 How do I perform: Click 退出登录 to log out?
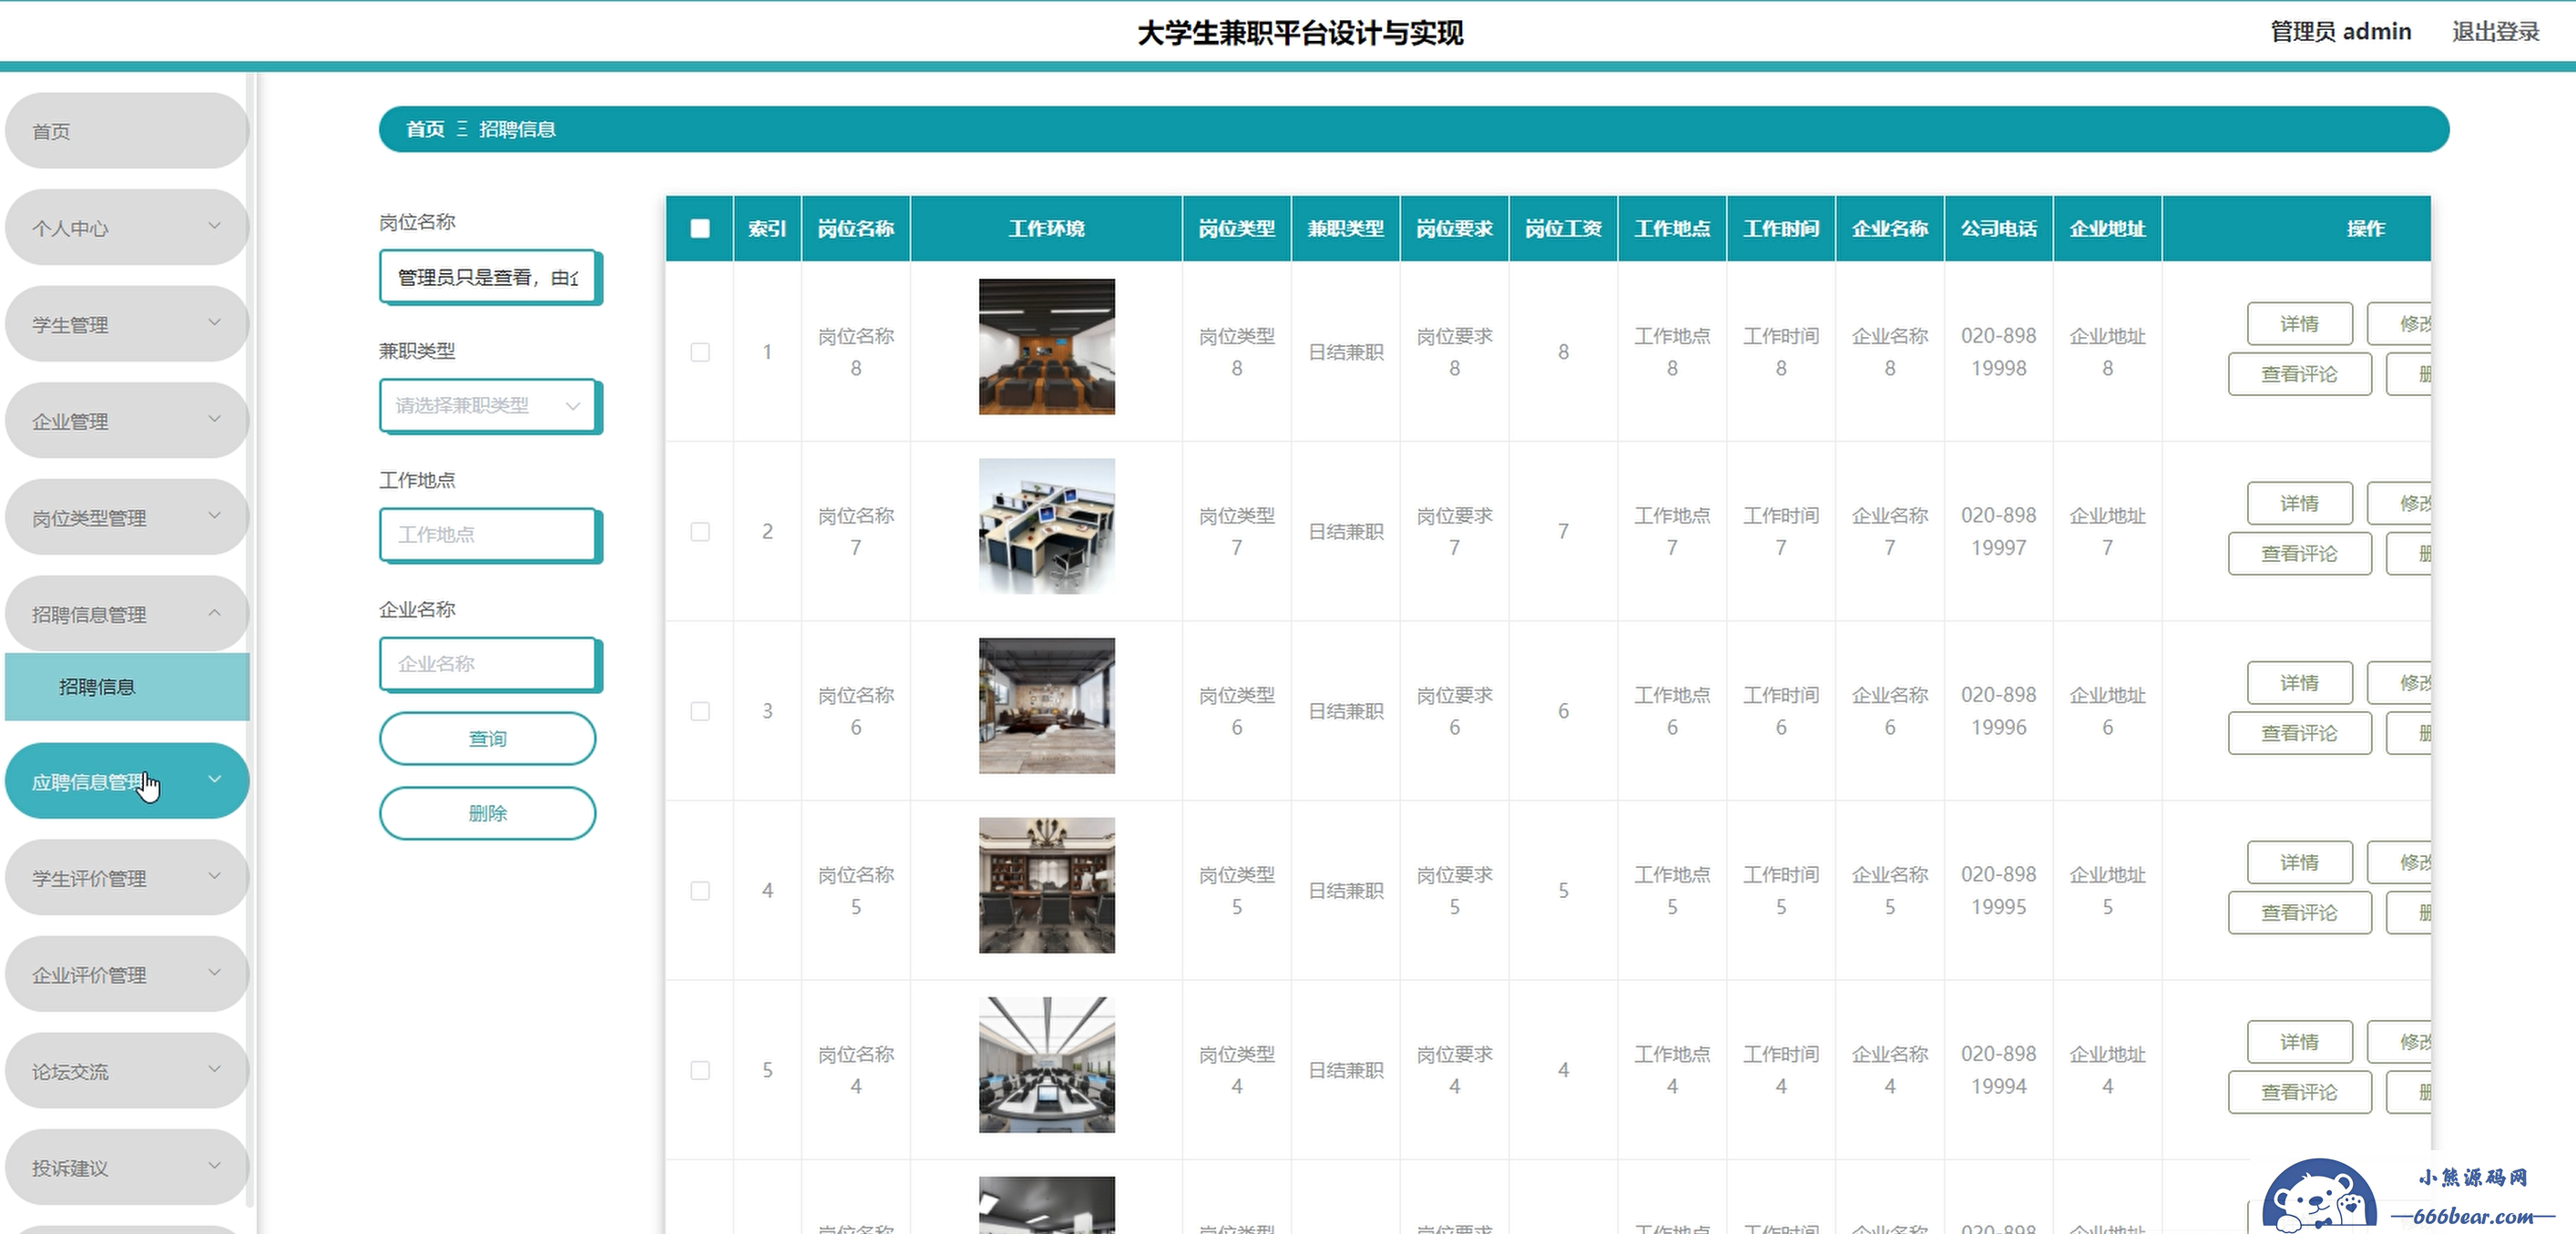pos(2495,32)
